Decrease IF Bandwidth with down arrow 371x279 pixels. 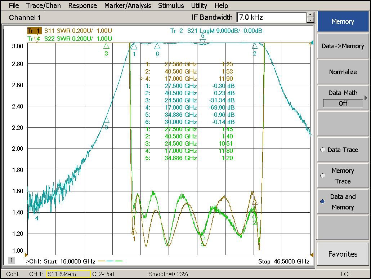[x=310, y=20]
